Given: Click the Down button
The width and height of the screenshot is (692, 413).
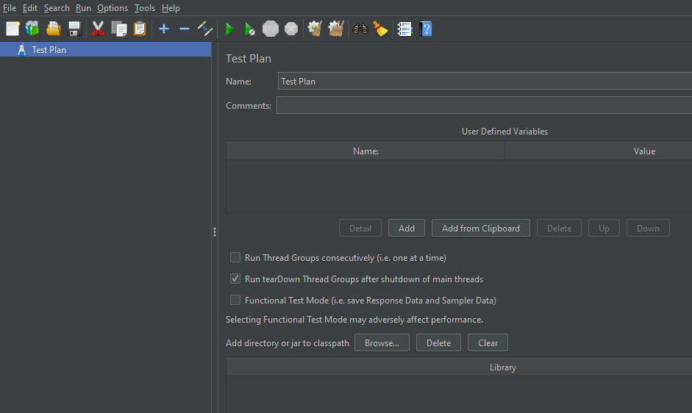Looking at the screenshot, I should [648, 228].
